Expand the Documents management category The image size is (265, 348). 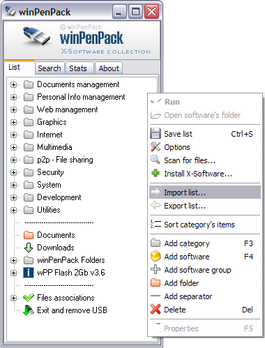pos(14,85)
